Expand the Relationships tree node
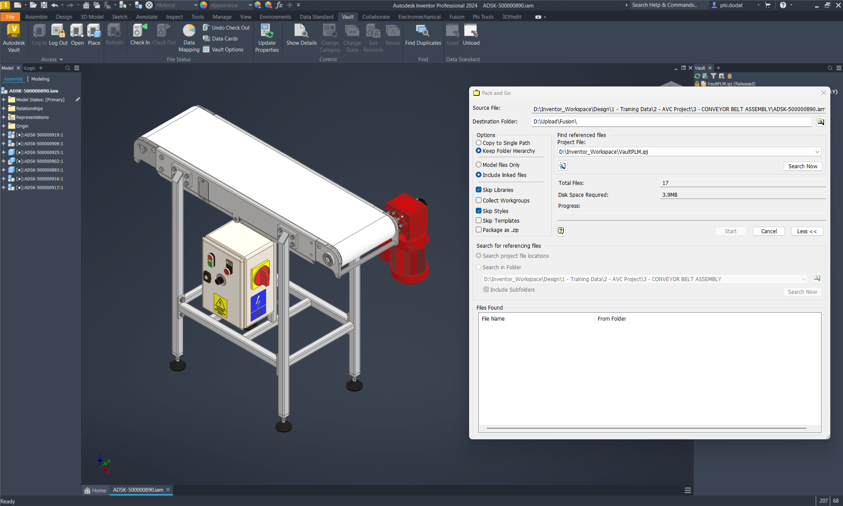 click(4, 108)
